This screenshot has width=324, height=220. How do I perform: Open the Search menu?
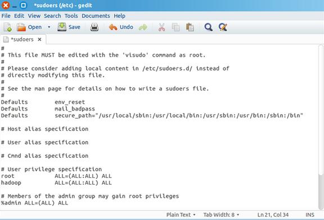tap(52, 16)
